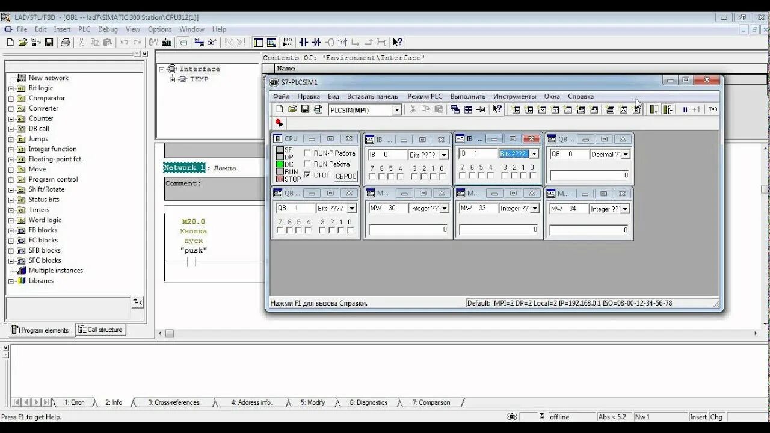Select Counter item in elements tree
This screenshot has width=770, height=433.
tap(41, 118)
